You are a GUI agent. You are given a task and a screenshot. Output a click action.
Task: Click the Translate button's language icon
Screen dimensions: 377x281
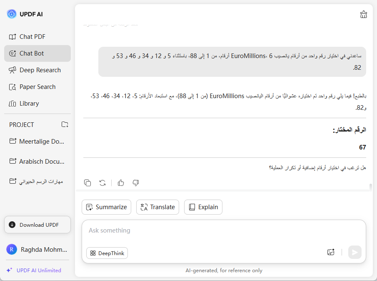[144, 207]
